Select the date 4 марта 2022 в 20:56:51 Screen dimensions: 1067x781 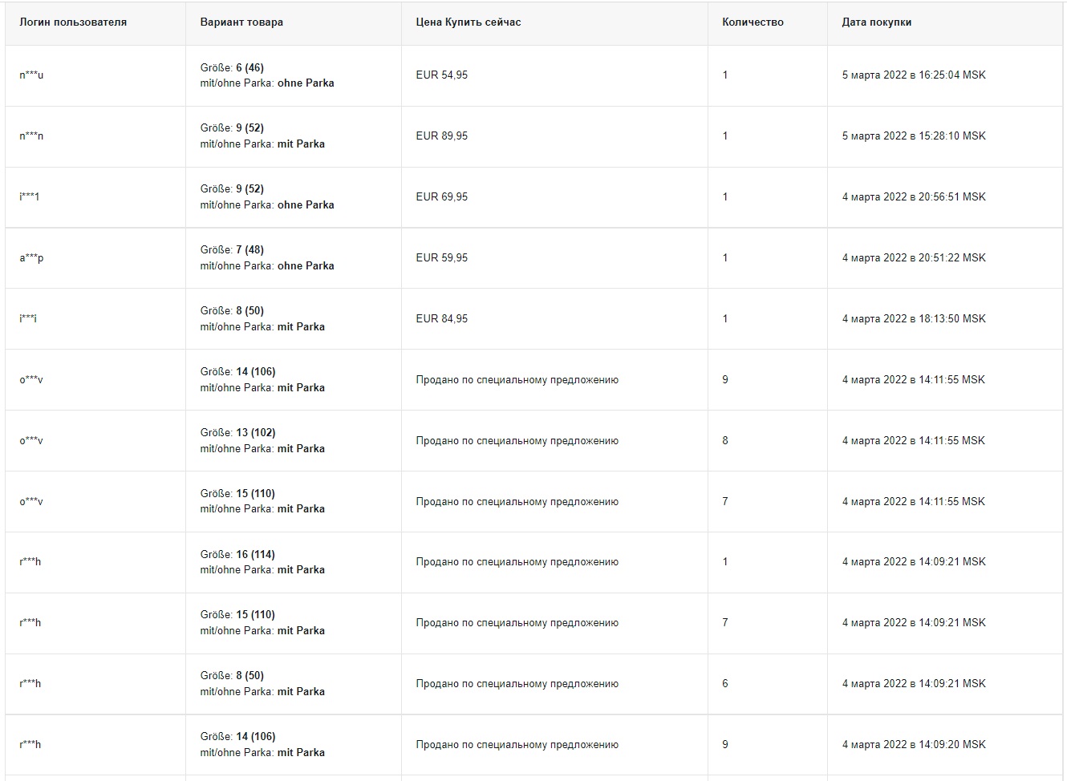tap(914, 197)
